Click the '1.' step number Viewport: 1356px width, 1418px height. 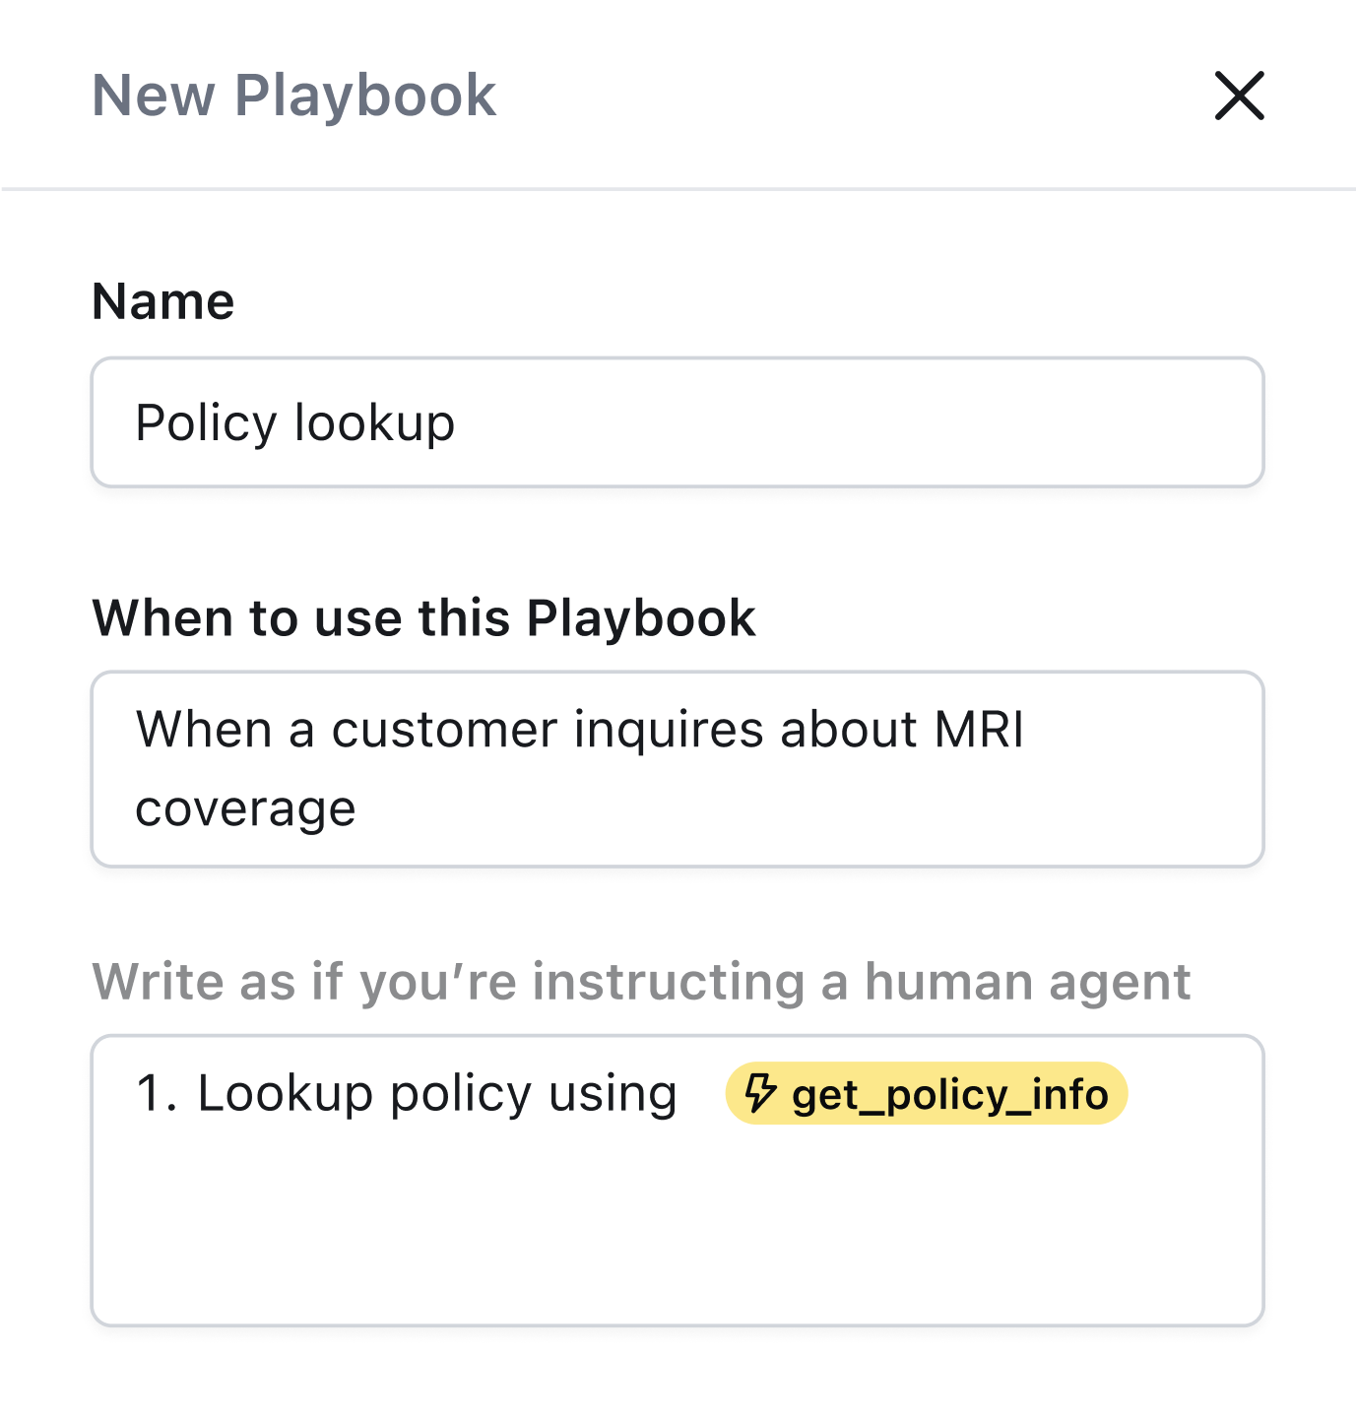point(158,1093)
